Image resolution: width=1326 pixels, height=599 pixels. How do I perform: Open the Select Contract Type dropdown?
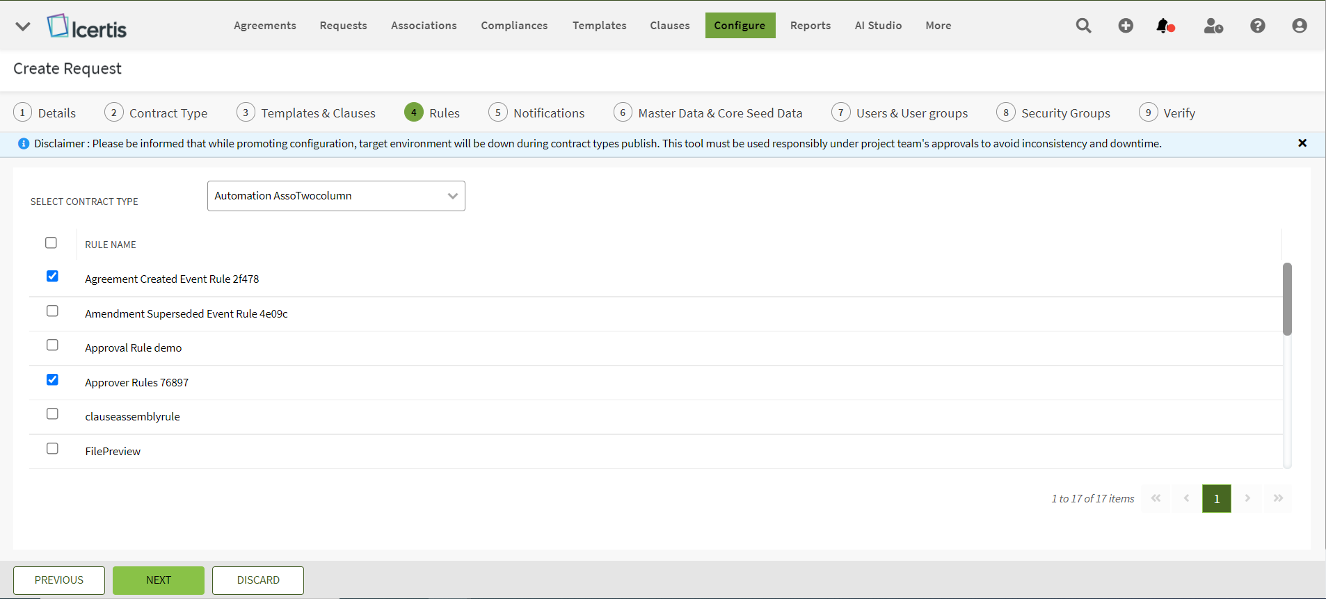[336, 196]
